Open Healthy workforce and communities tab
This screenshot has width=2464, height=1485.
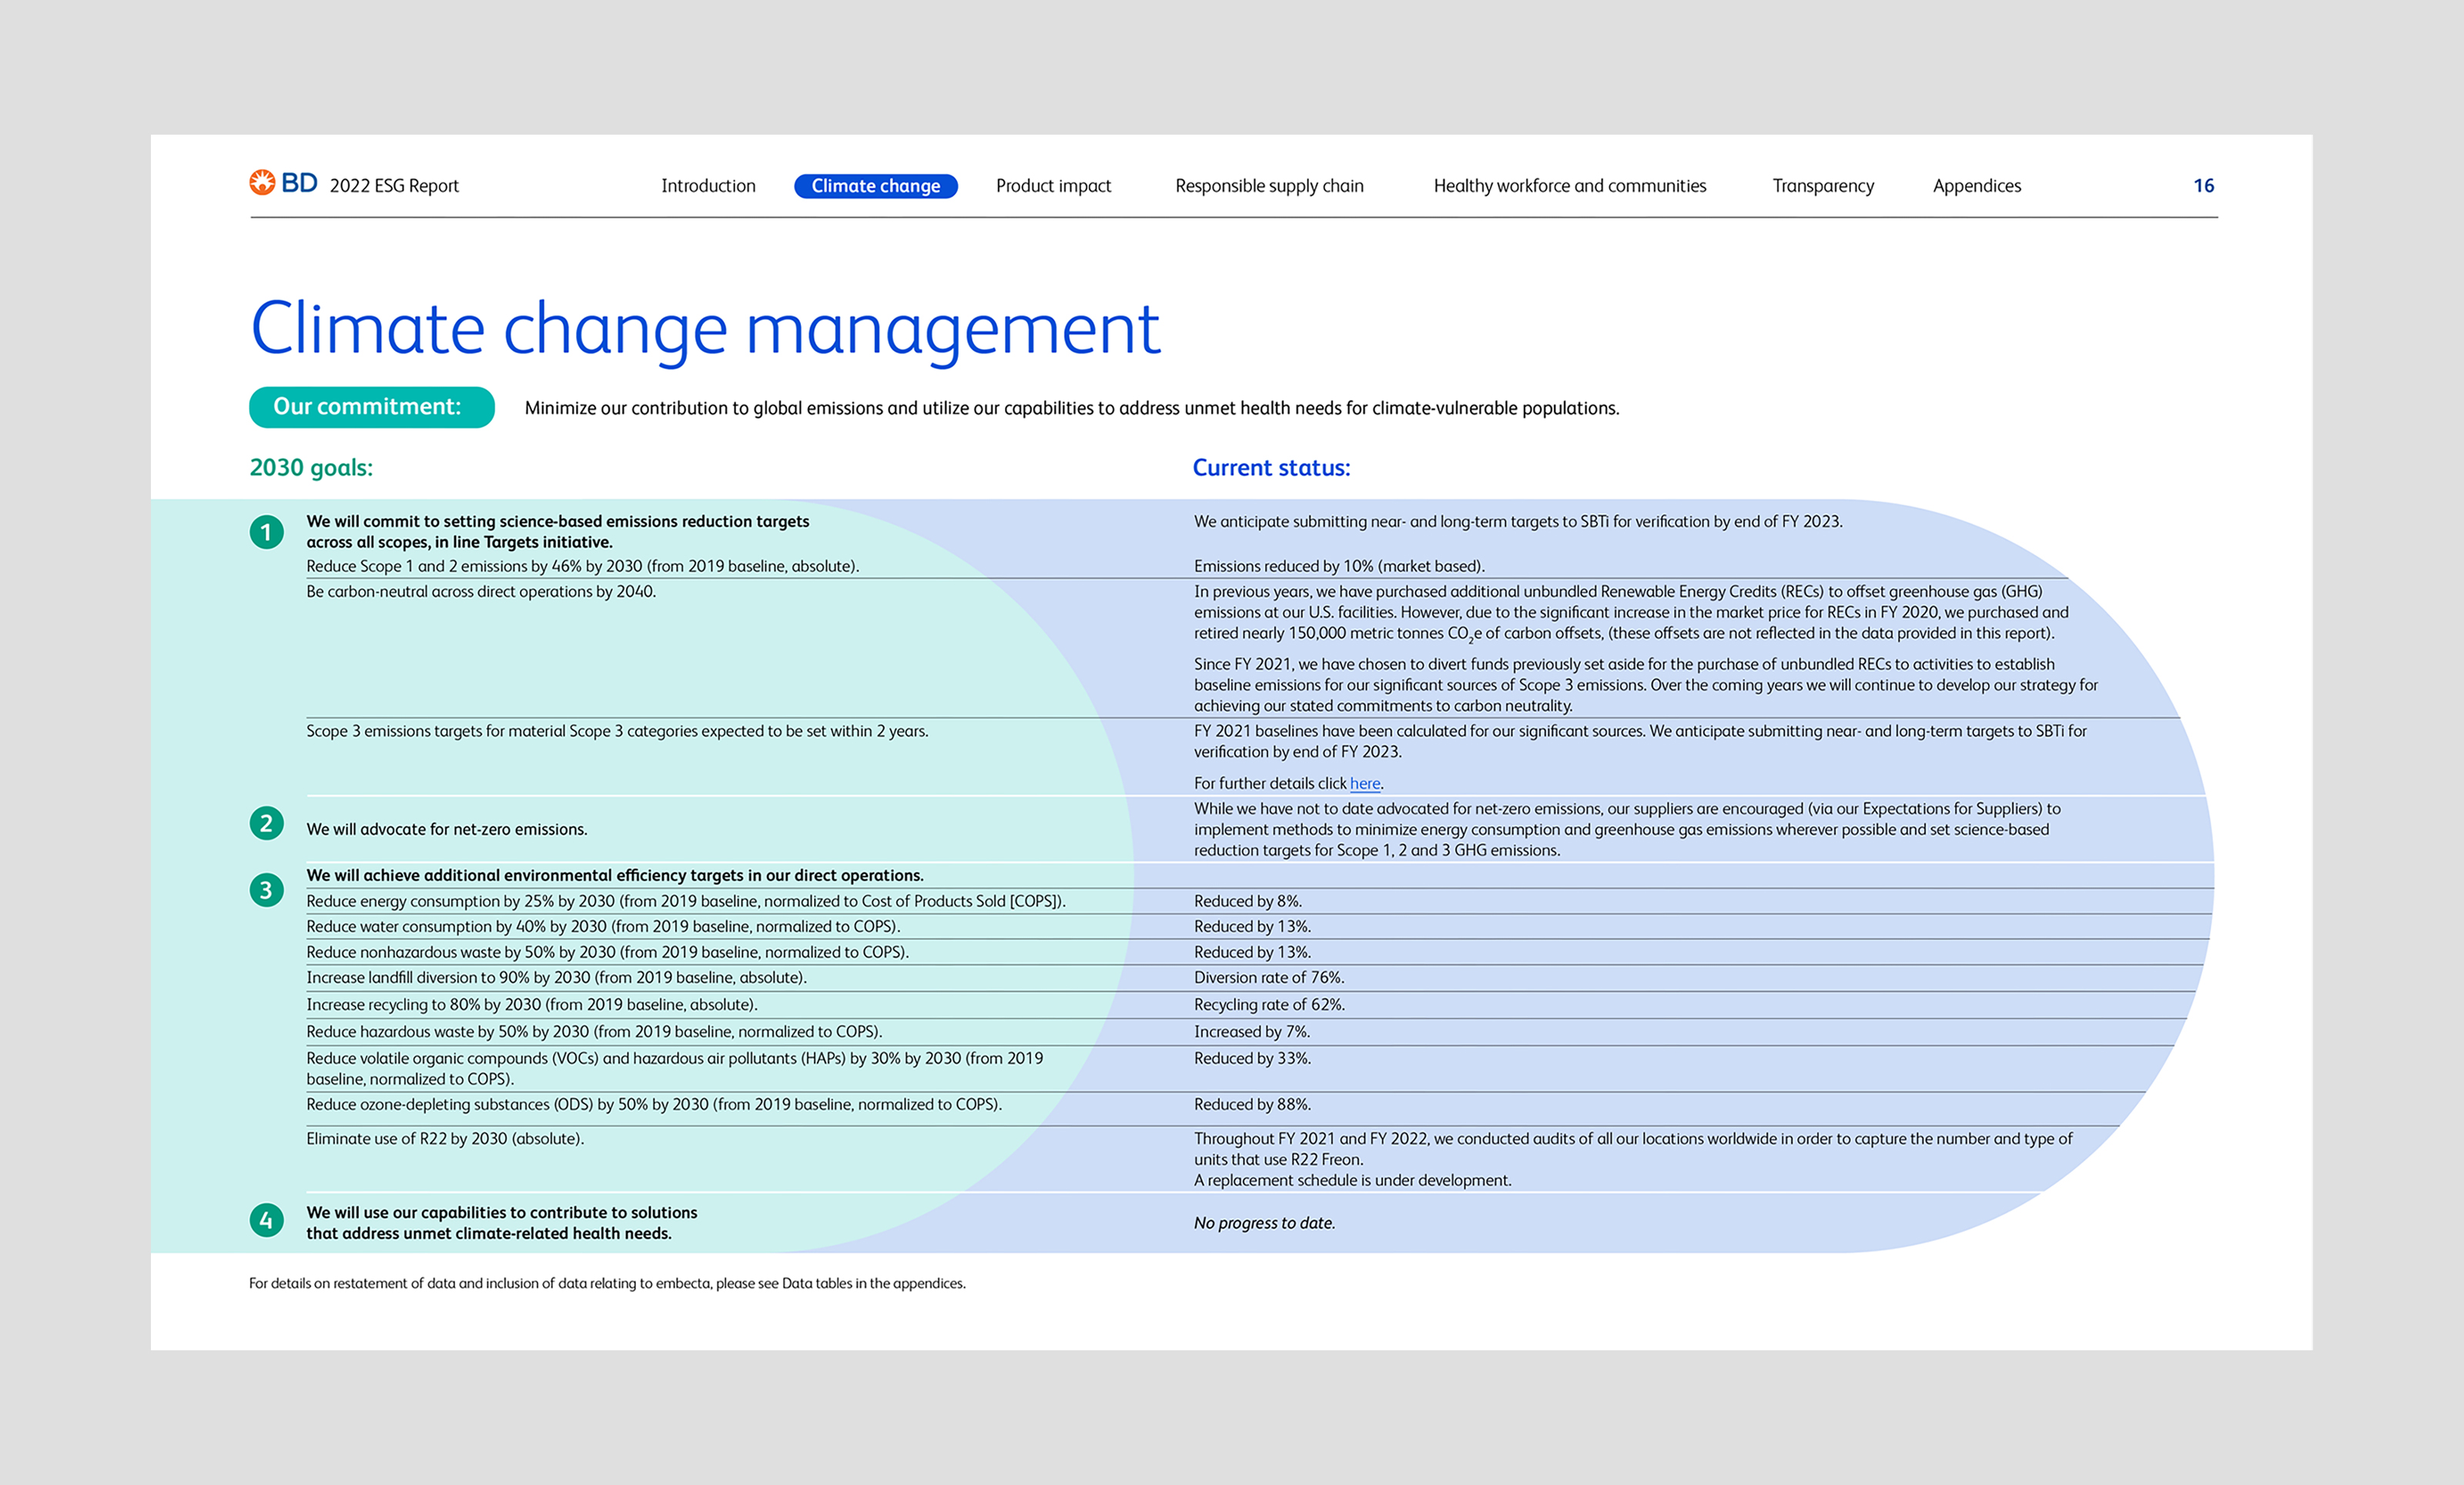click(x=1570, y=186)
